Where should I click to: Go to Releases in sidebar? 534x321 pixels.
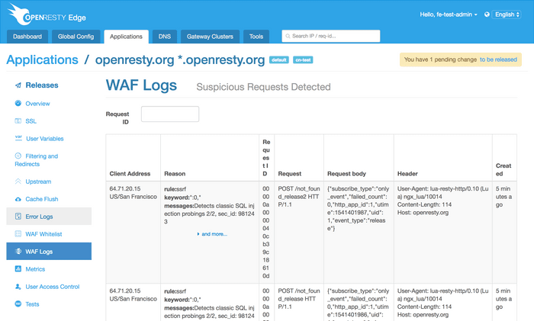(x=42, y=85)
